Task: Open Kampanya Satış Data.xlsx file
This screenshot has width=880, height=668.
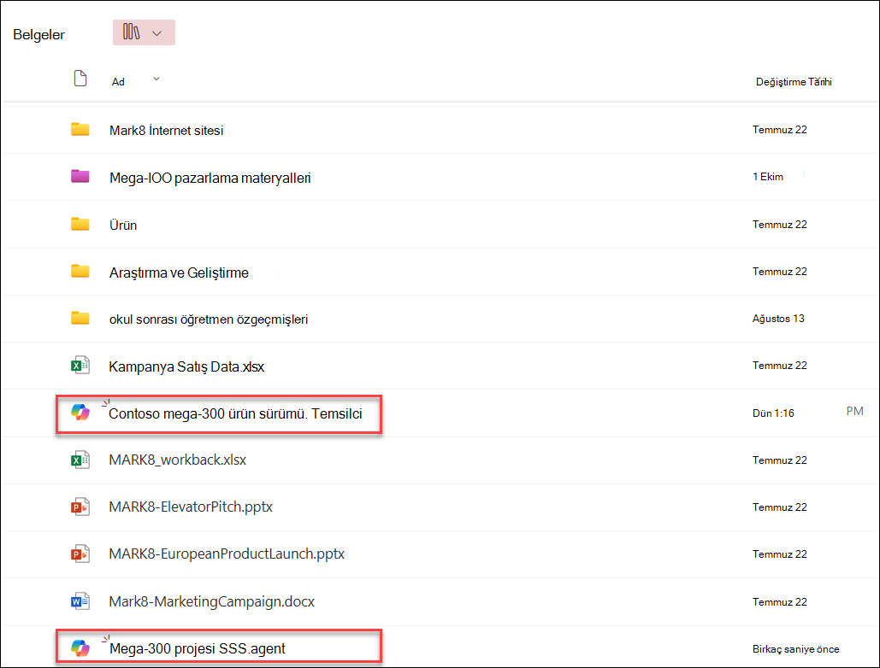Action: (186, 367)
